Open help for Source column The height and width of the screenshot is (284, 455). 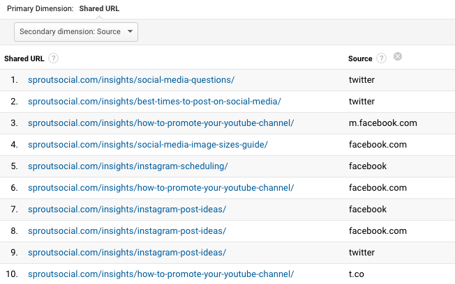click(x=381, y=58)
